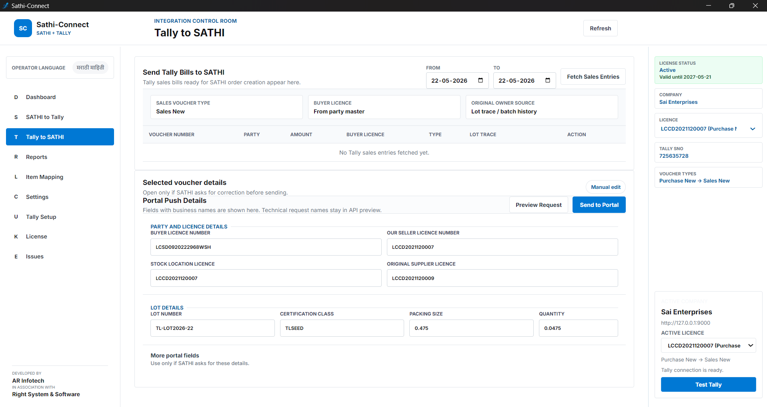Go to the License page

coord(60,236)
